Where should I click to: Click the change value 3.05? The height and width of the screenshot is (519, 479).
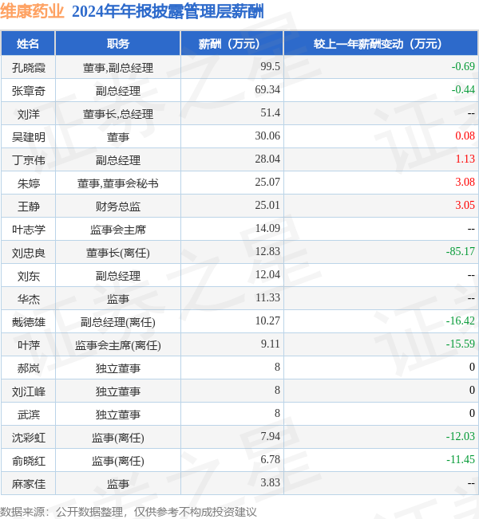[x=465, y=205]
